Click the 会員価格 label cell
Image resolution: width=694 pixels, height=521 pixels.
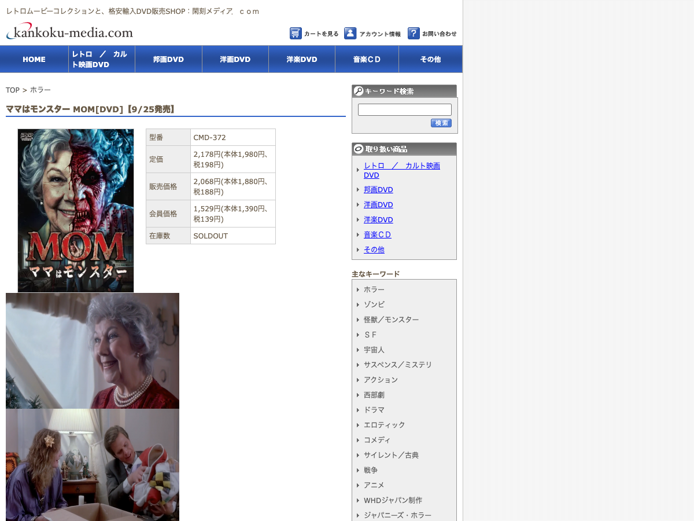point(168,214)
